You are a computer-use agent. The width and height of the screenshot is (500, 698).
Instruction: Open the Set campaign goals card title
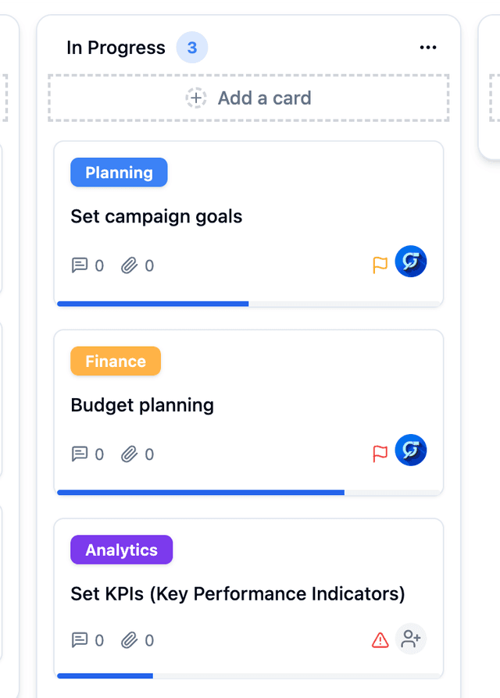pyautogui.click(x=156, y=217)
